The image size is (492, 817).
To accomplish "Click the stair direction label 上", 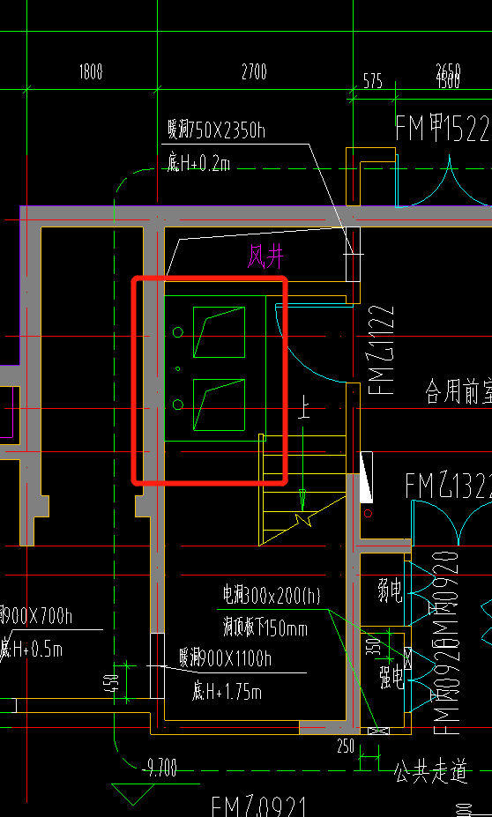I will pos(303,407).
